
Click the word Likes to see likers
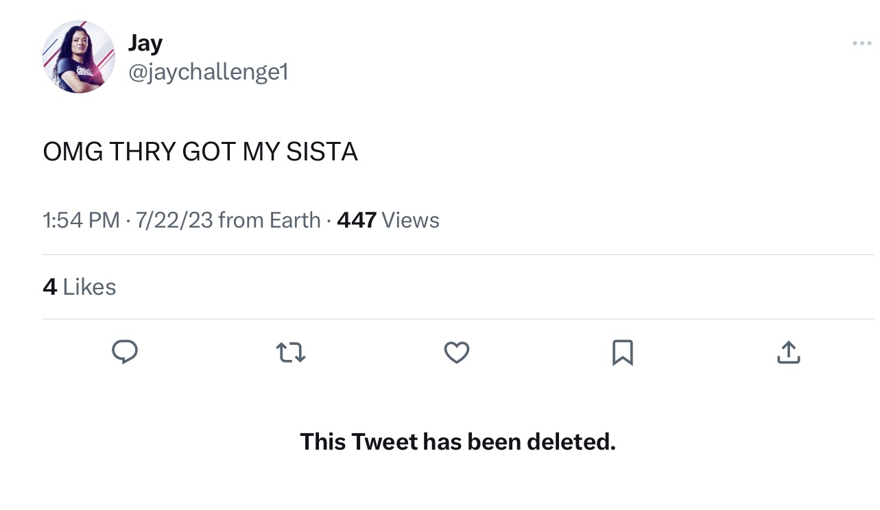(x=89, y=287)
